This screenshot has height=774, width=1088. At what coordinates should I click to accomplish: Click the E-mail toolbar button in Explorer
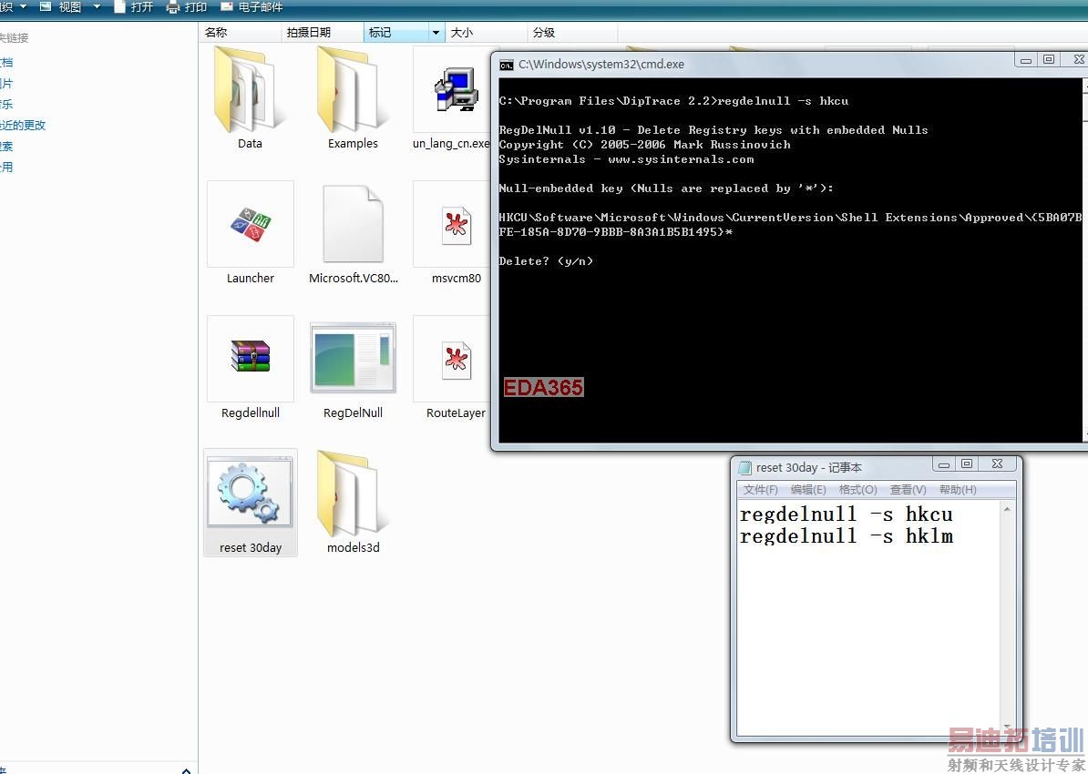(251, 7)
